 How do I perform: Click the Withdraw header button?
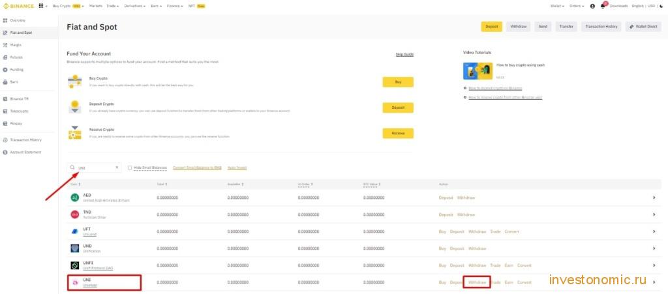(x=519, y=26)
